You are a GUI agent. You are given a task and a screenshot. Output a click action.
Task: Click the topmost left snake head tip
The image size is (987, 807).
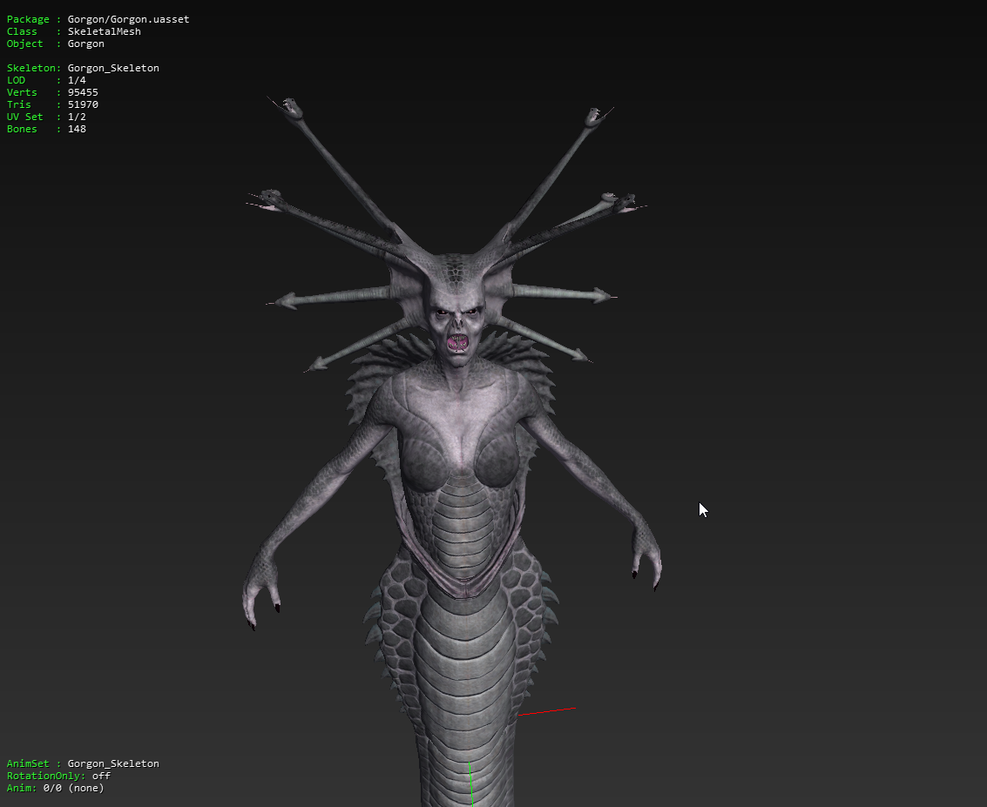[288, 106]
